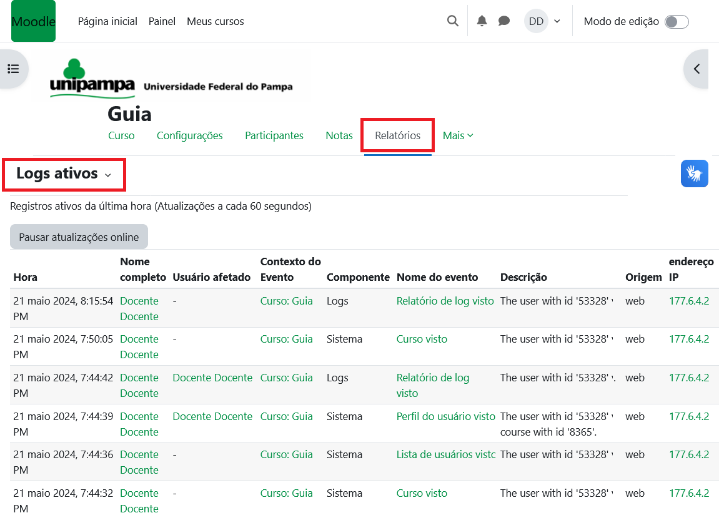Screen dimensions: 719x523
Task: Click Pausar atualizações online button
Action: (x=79, y=237)
